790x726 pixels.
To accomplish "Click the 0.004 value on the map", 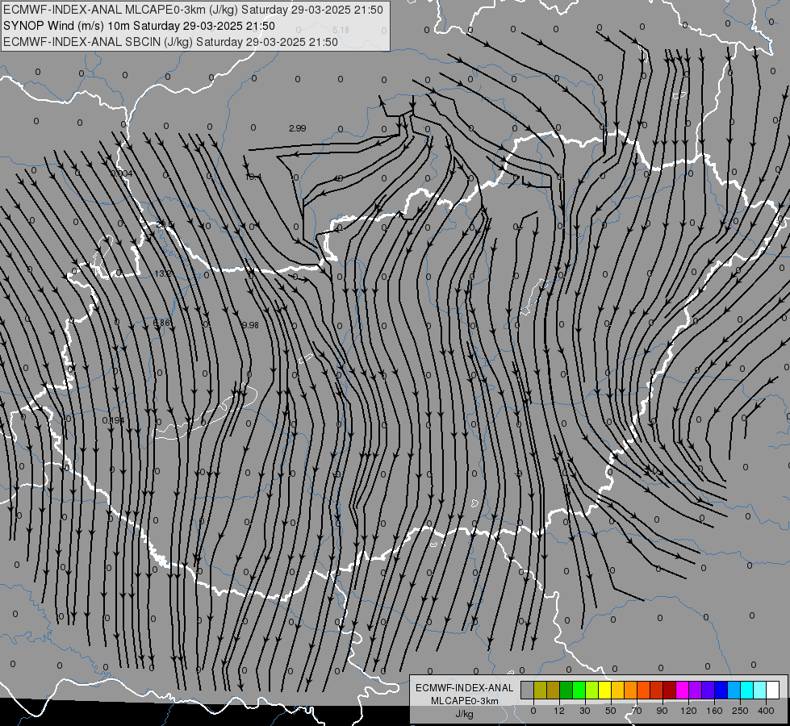I will (121, 173).
